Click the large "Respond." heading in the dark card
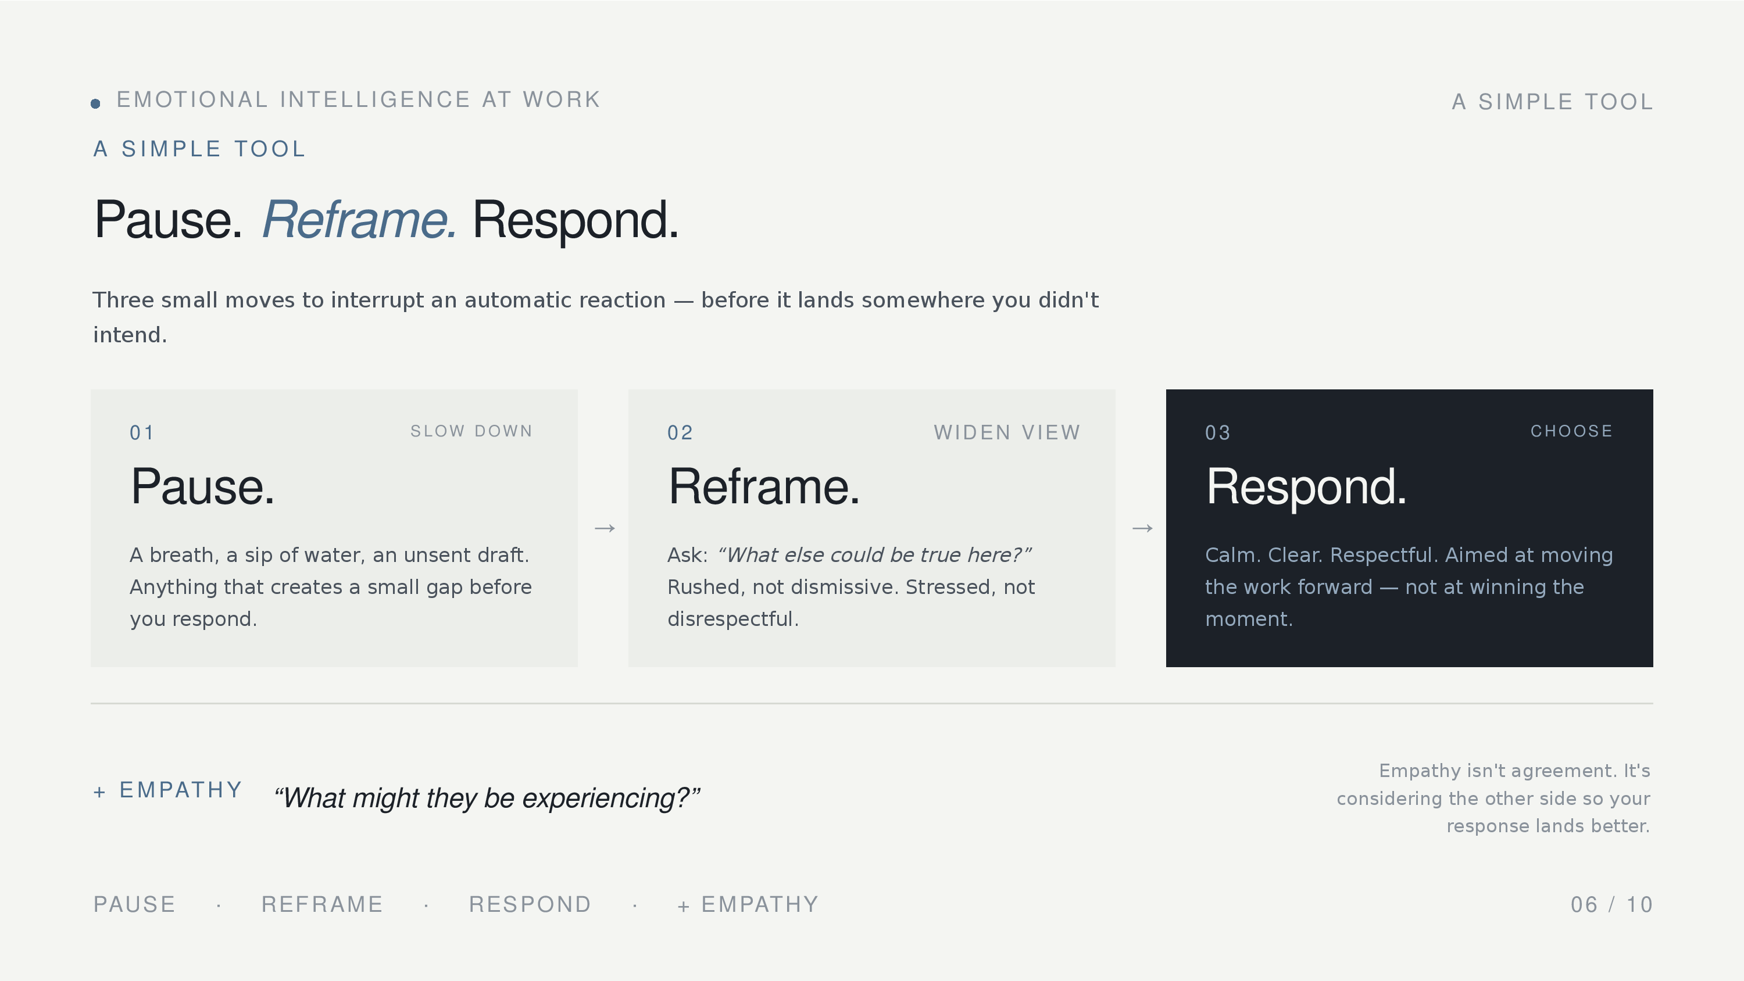This screenshot has height=981, width=1744. point(1306,487)
